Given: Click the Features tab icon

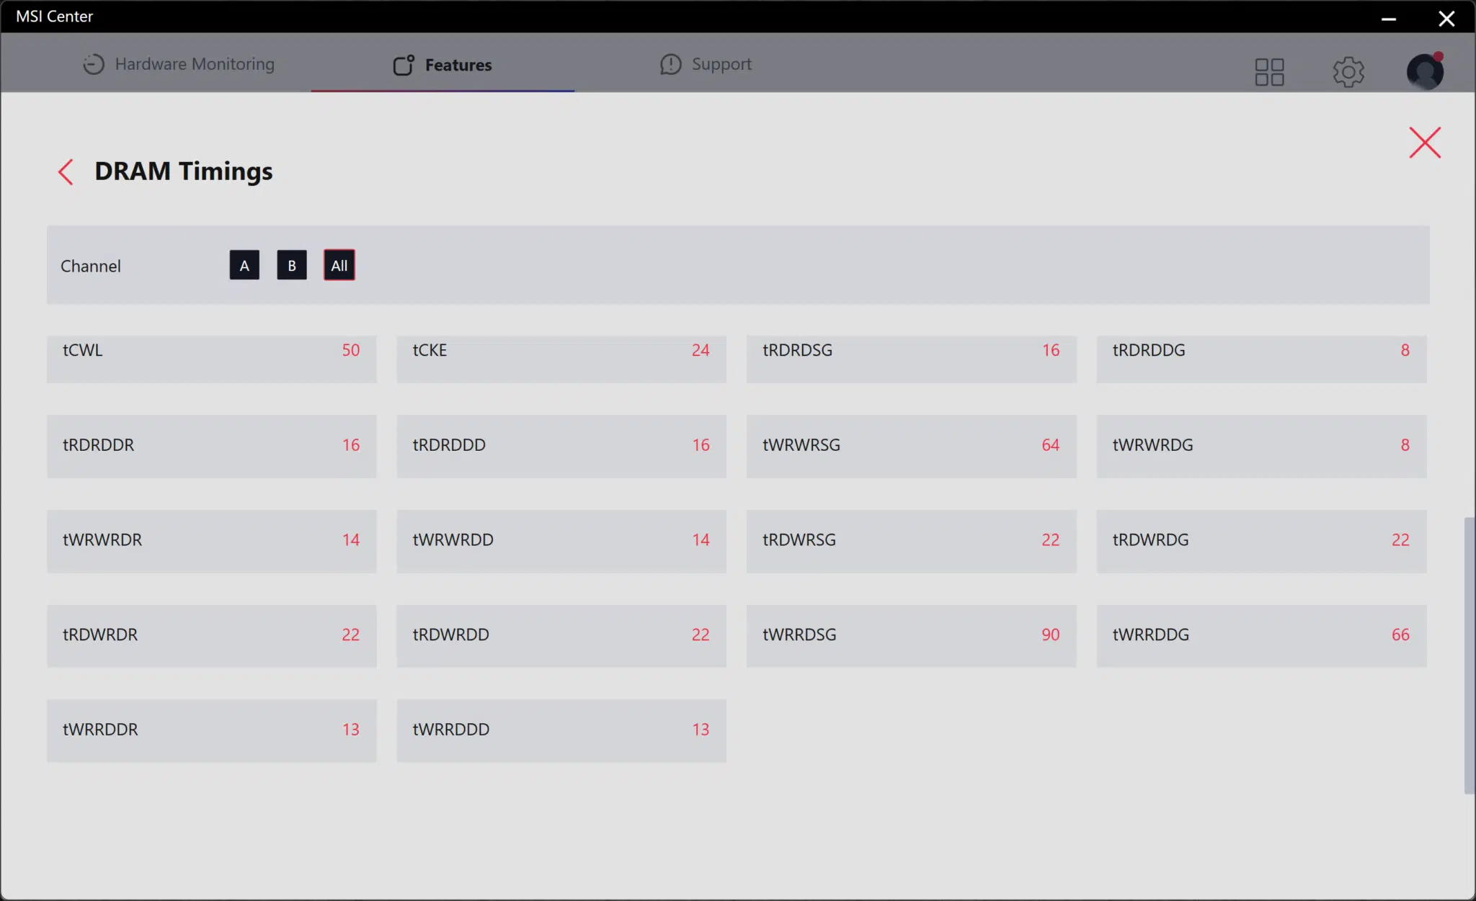Looking at the screenshot, I should click(404, 65).
